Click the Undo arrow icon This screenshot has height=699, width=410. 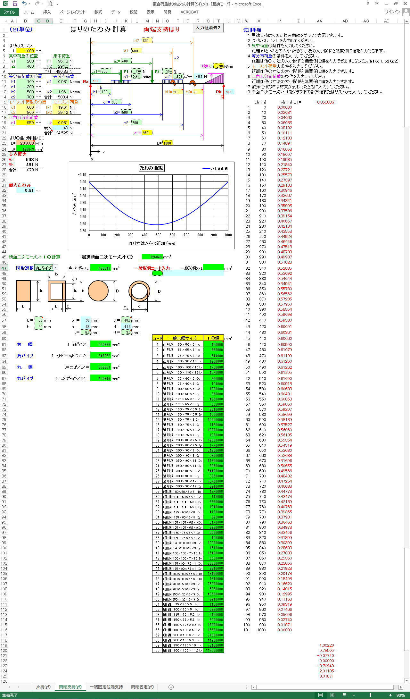point(24,4)
